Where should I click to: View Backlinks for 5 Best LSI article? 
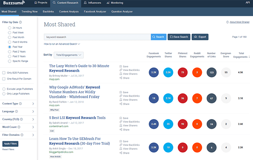[130, 122]
